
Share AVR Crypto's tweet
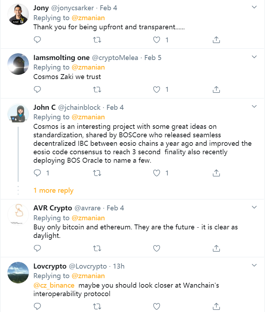tap(217, 248)
